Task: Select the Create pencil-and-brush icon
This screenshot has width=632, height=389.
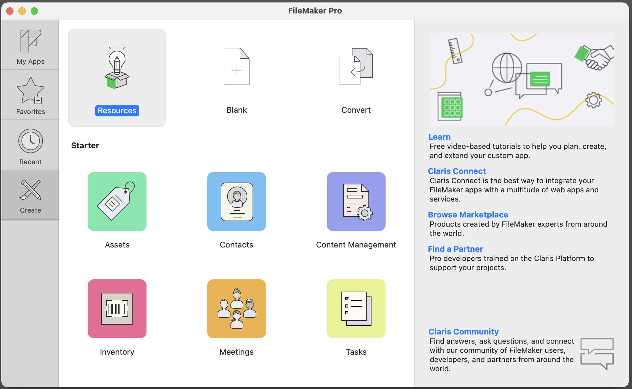Action: [31, 190]
